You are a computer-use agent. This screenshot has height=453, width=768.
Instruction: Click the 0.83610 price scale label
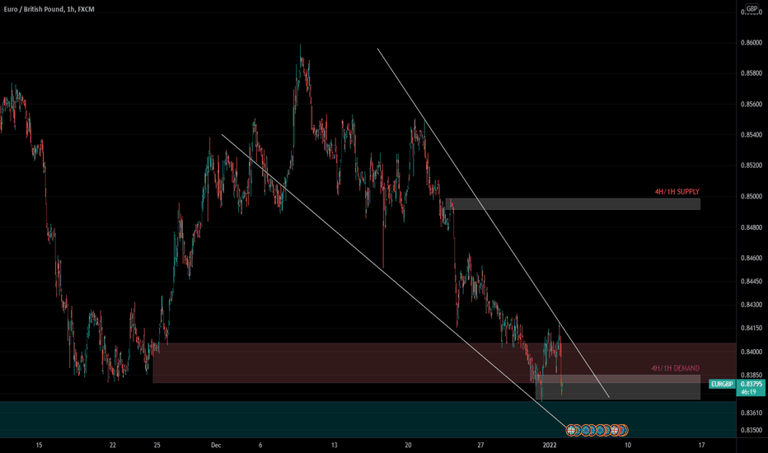pos(752,413)
